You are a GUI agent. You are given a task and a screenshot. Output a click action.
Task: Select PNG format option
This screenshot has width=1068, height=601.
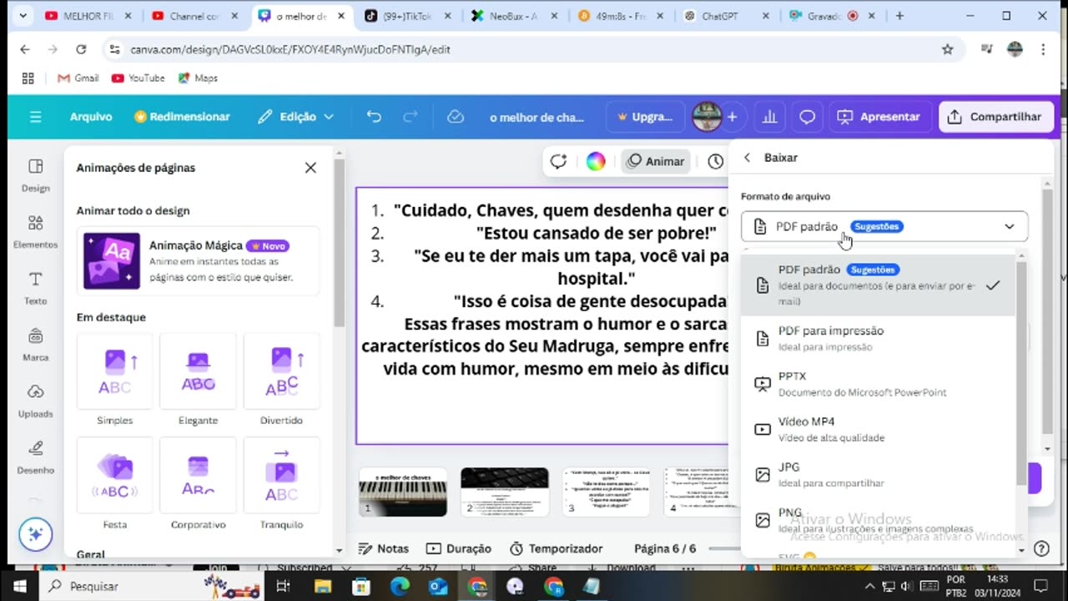click(x=878, y=519)
